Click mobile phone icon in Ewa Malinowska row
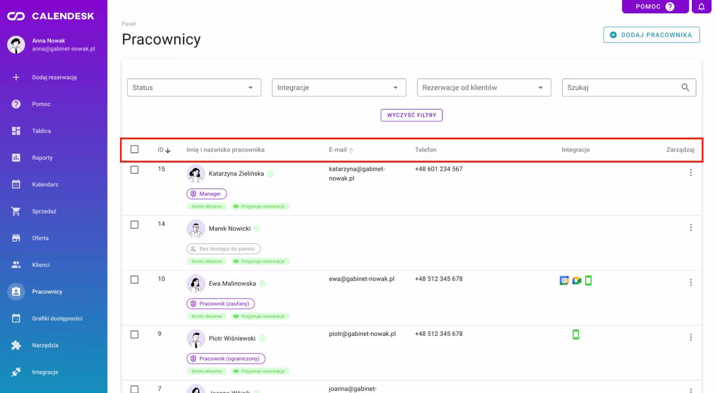This screenshot has height=393, width=716. [588, 280]
